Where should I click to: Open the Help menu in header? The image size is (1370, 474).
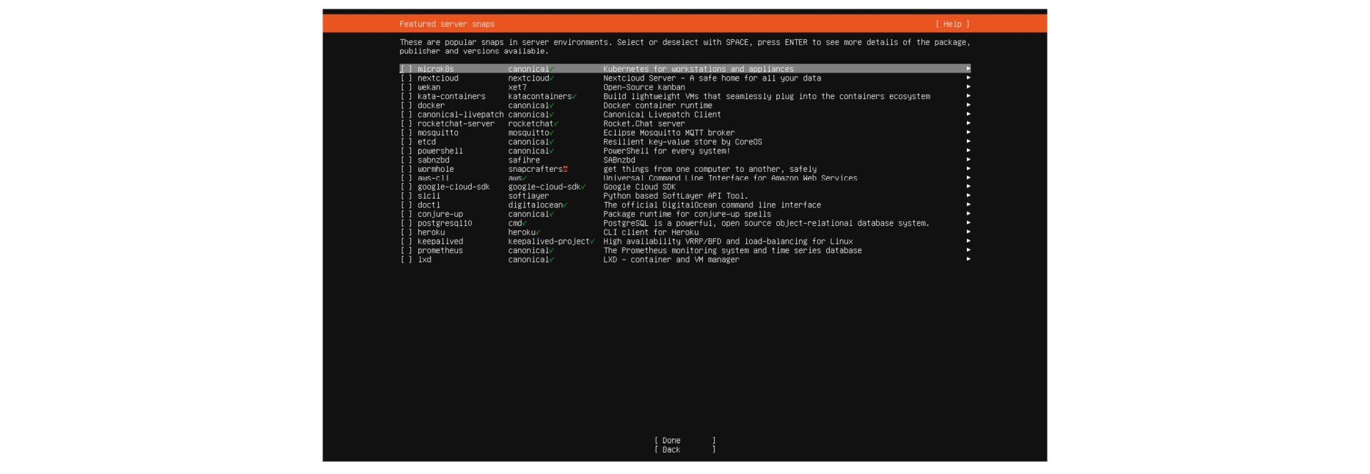click(952, 24)
